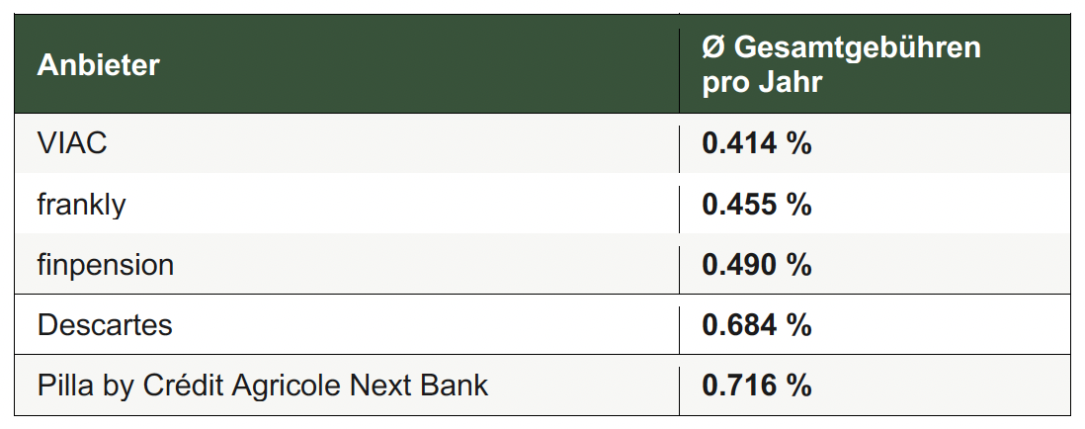The width and height of the screenshot is (1085, 429).
Task: Select the finpension provider cell
Action: (x=347, y=264)
